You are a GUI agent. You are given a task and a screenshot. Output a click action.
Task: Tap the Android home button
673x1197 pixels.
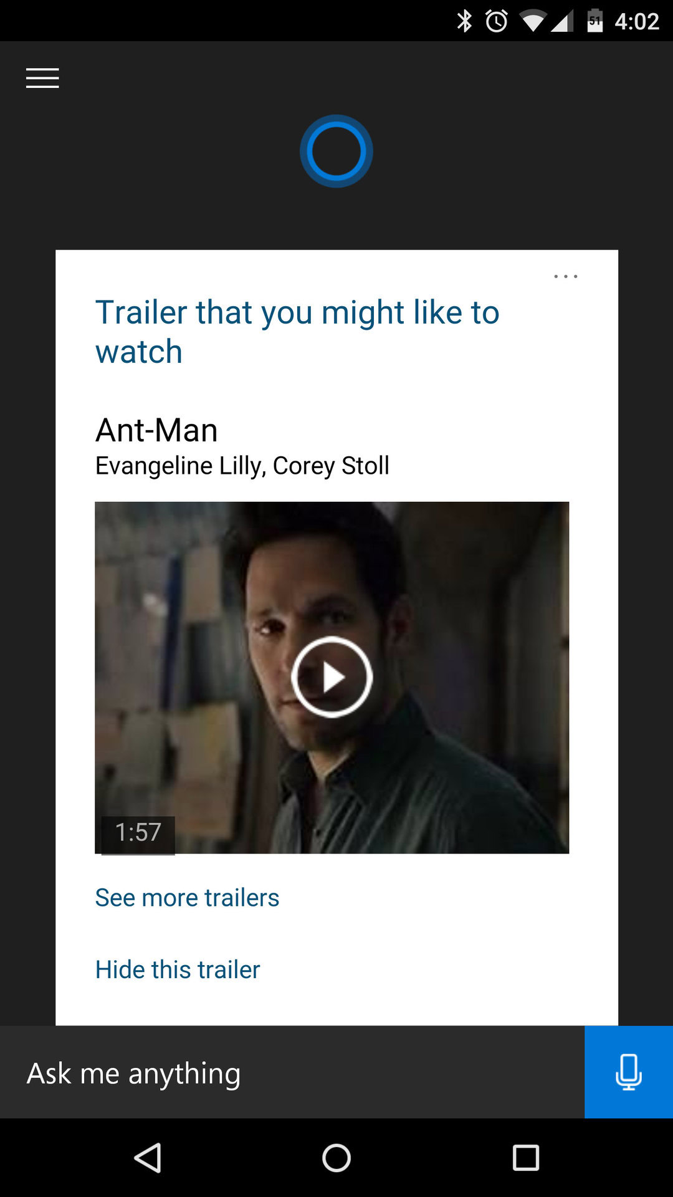click(336, 1158)
